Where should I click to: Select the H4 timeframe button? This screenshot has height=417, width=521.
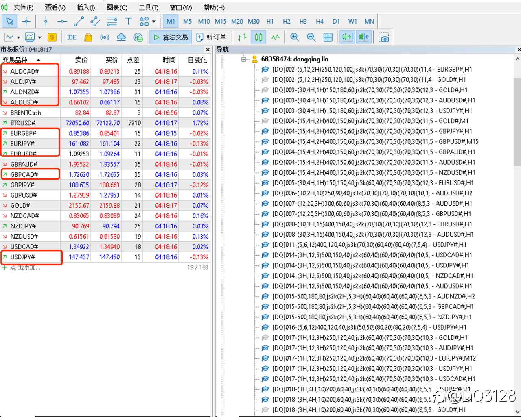click(x=320, y=21)
